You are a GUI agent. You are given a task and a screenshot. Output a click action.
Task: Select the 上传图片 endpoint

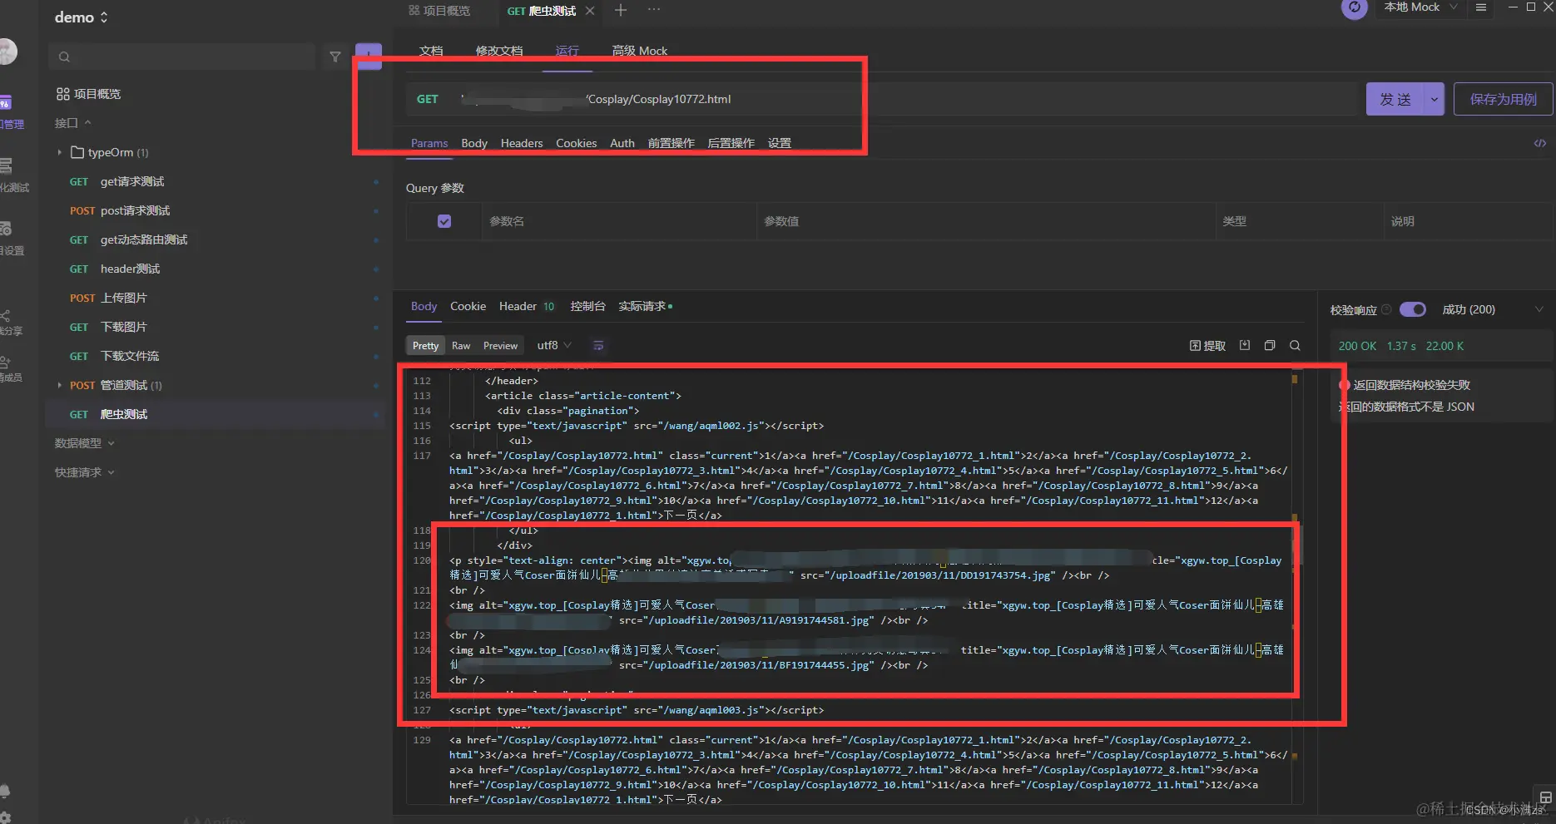(216, 298)
